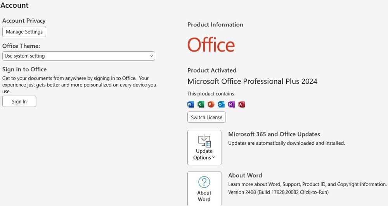Click the Microsoft Office Professional Plus 2024 text
This screenshot has width=388, height=206.
(x=253, y=81)
